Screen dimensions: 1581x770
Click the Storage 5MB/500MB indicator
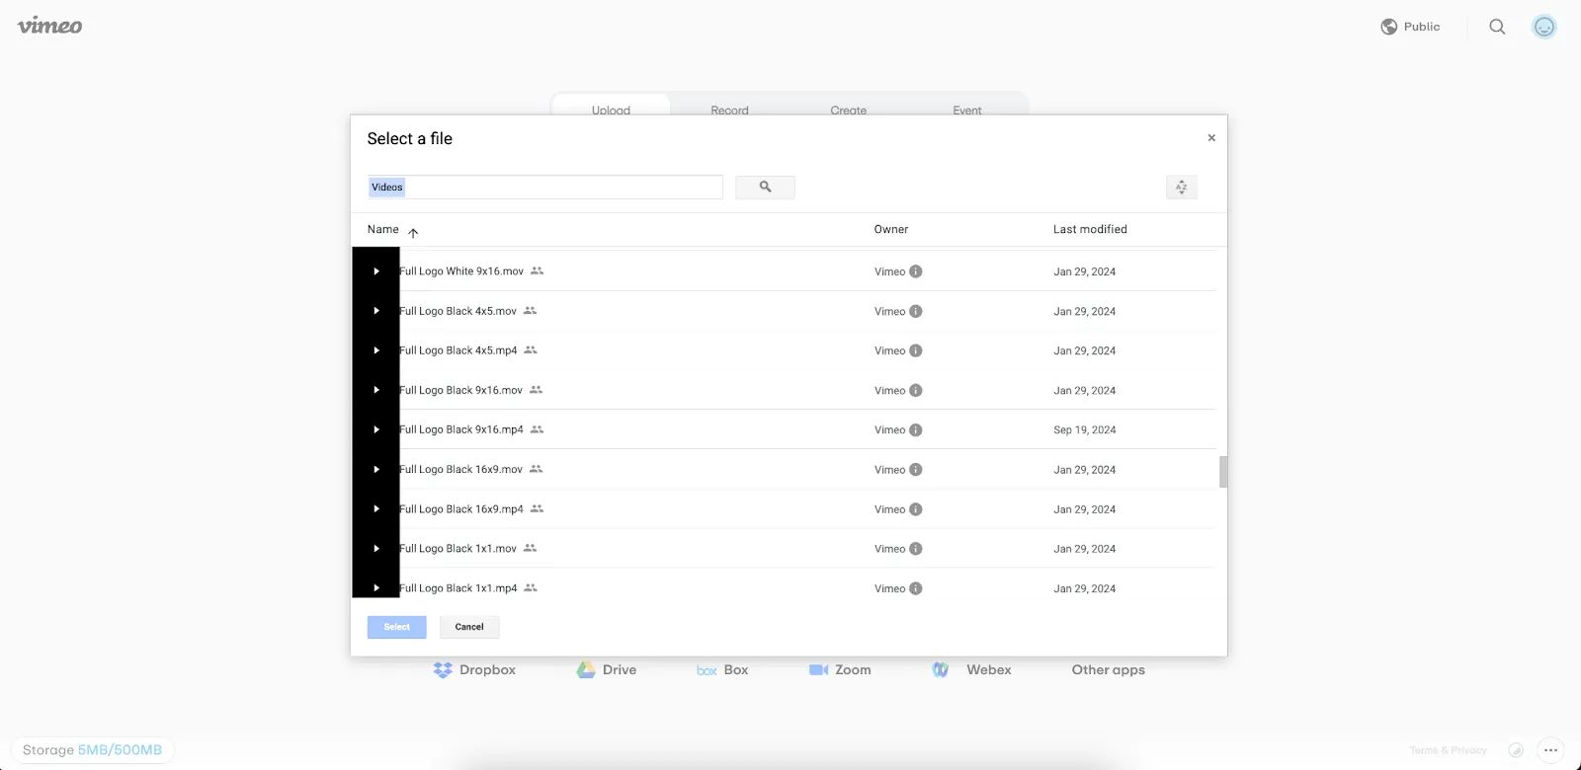92,750
